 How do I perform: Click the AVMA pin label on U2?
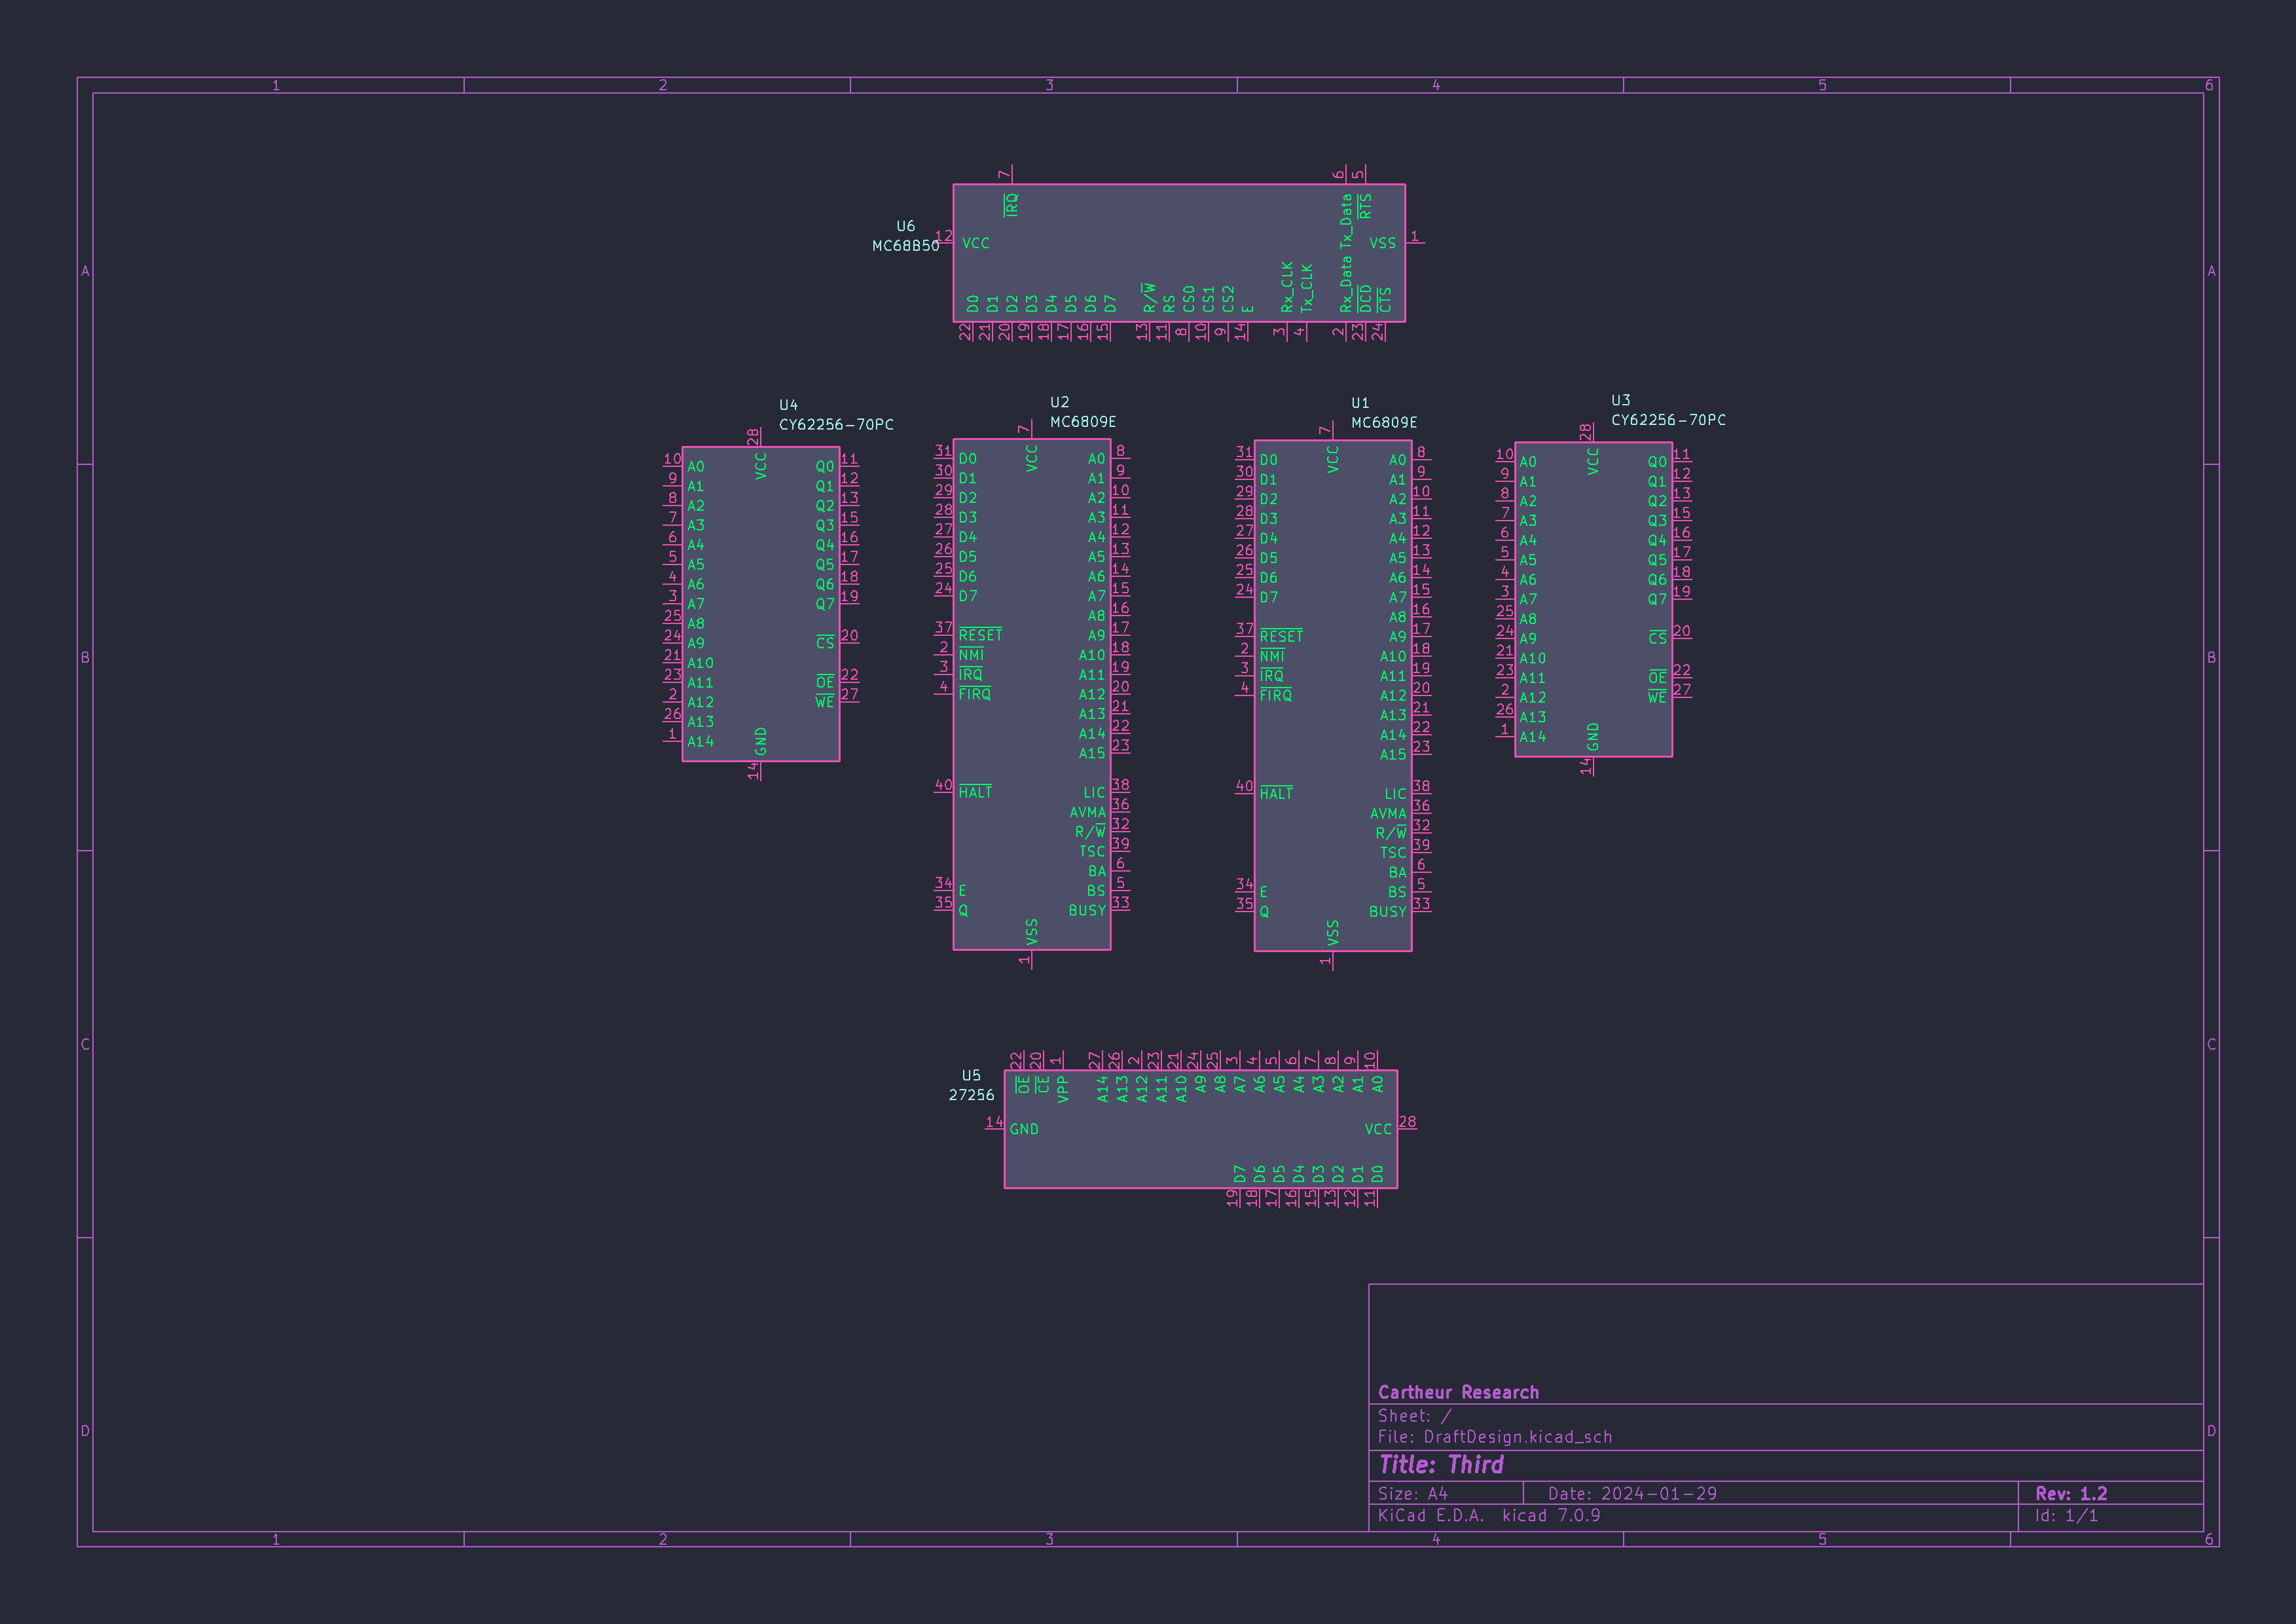[x=1088, y=813]
